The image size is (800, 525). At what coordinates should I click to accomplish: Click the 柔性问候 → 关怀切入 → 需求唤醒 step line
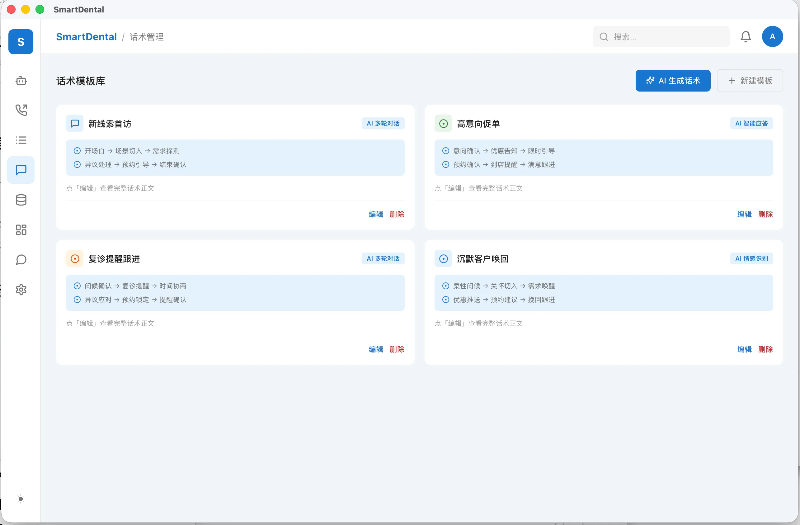click(x=504, y=286)
